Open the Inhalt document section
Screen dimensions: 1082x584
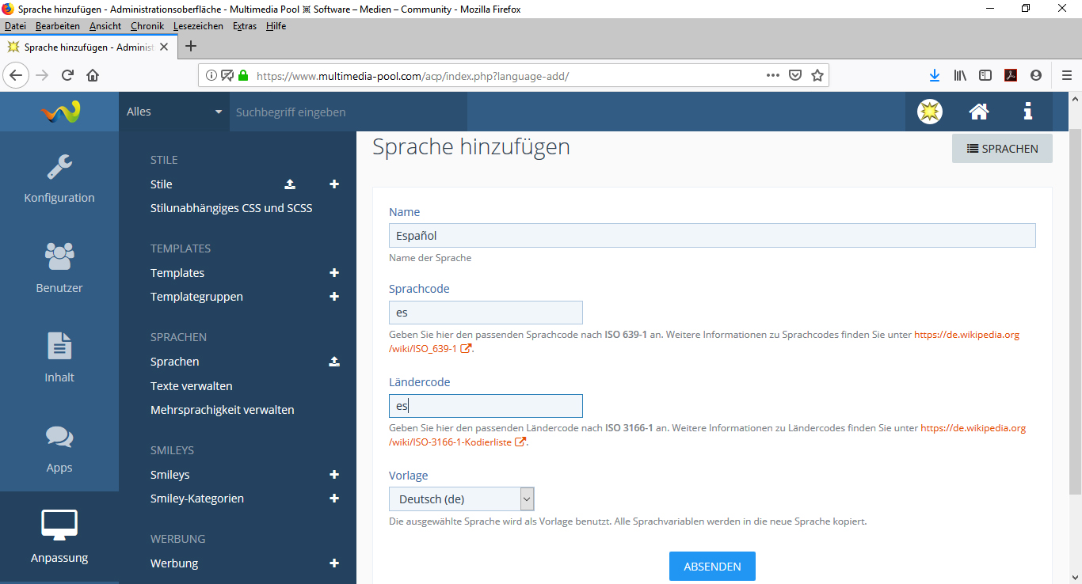59,358
